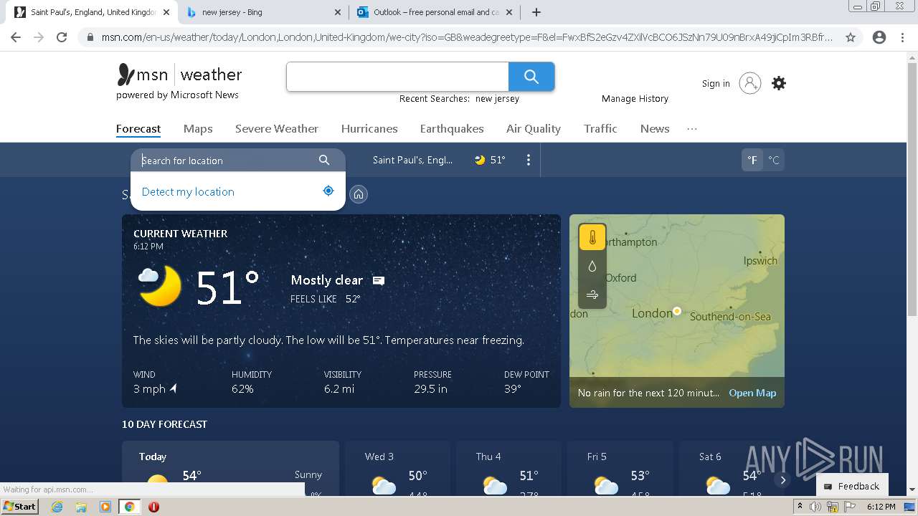Screen dimensions: 918x516
Task: Click the taskbar clock 6:12 PM
Action: [881, 507]
